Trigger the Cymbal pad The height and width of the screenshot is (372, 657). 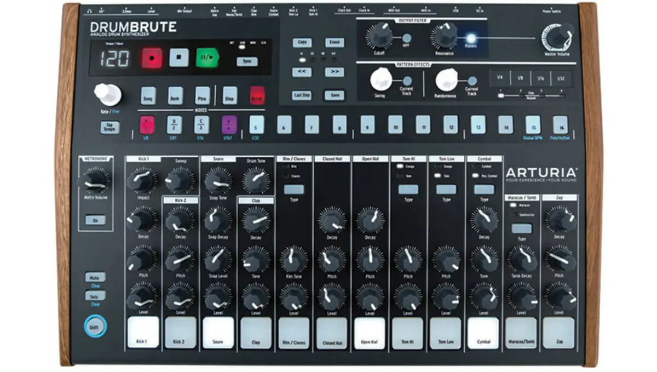(483, 333)
